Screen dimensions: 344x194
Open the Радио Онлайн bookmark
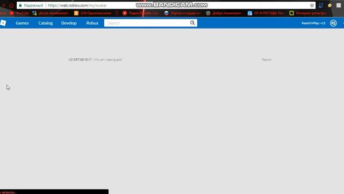point(141,13)
